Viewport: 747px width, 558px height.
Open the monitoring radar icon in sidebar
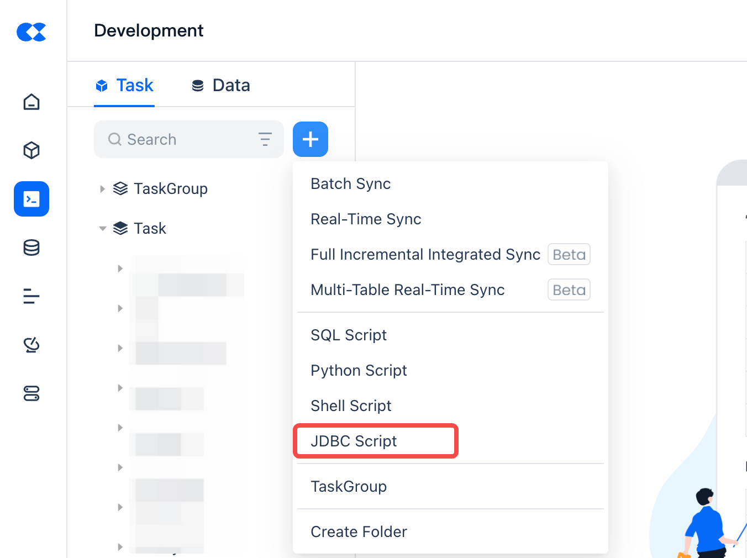[x=31, y=345]
